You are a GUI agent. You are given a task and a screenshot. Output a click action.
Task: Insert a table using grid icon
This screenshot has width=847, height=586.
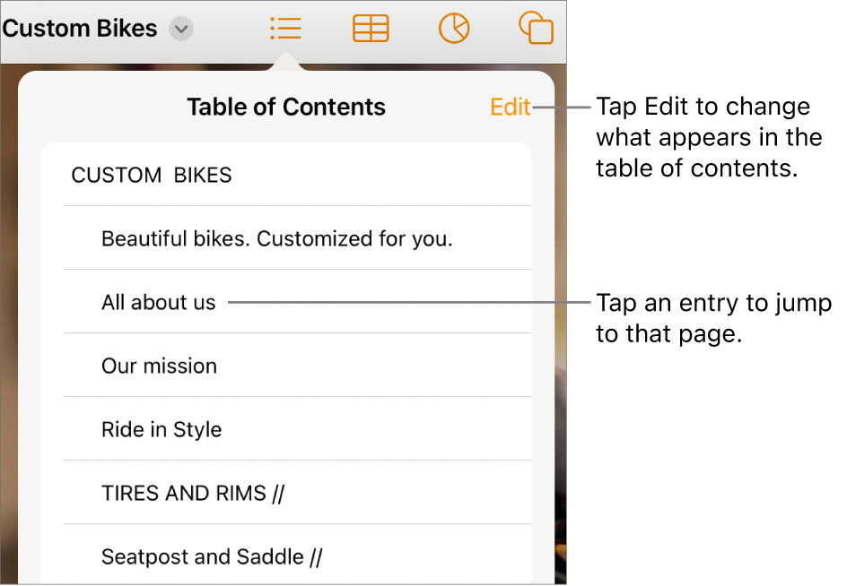(371, 28)
